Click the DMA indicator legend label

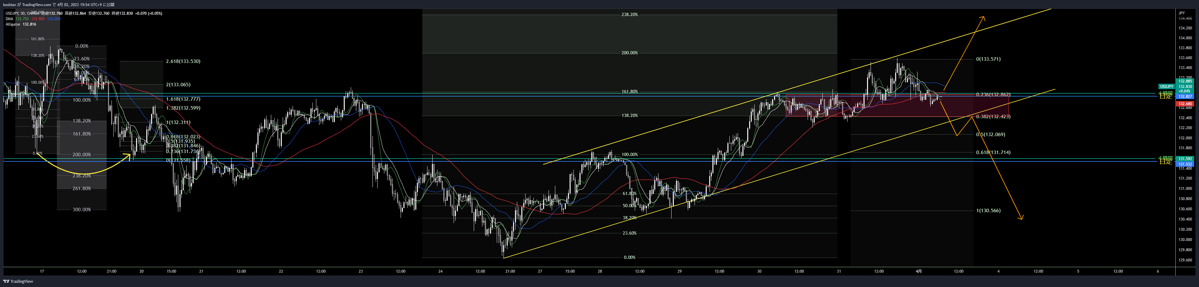[x=9, y=19]
